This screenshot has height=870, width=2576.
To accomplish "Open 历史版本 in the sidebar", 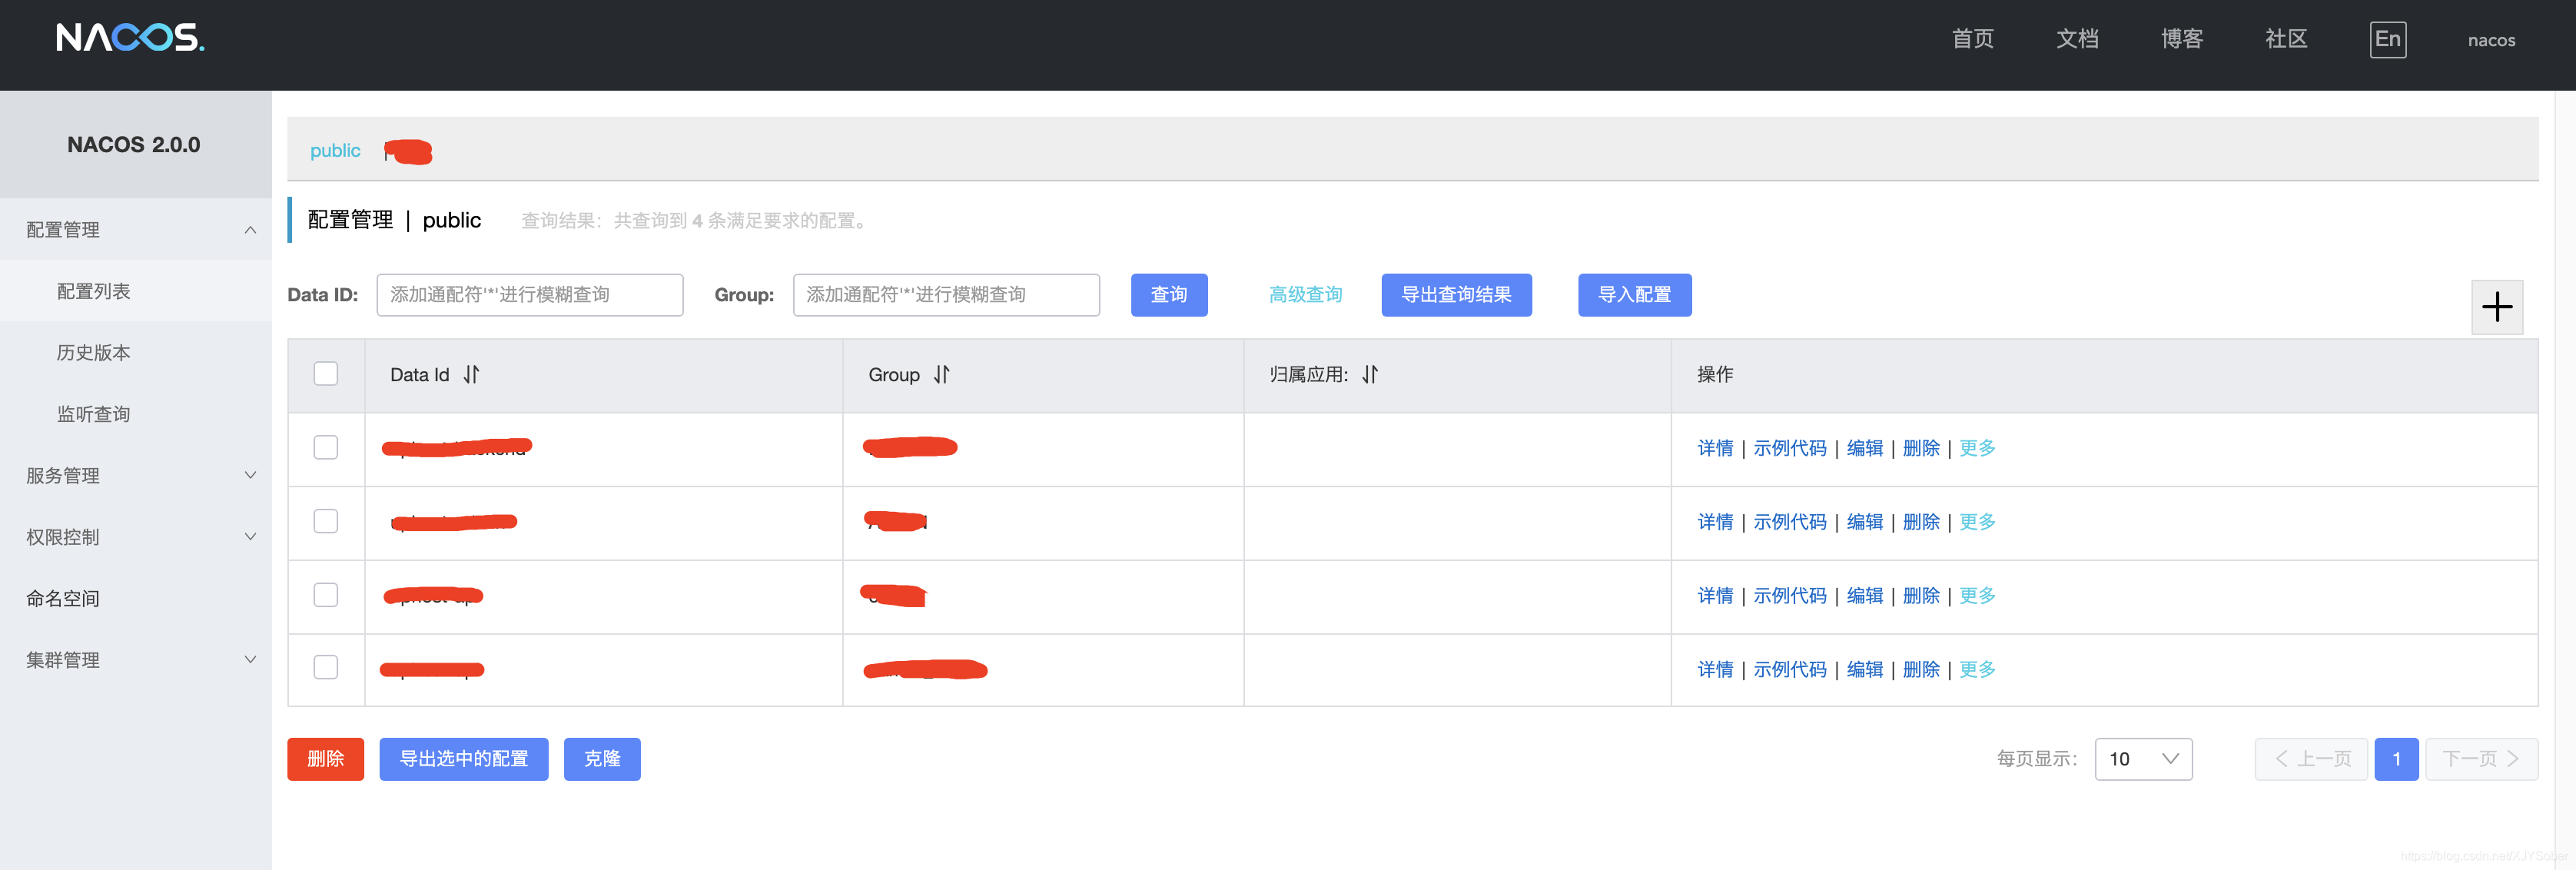I will tap(136, 353).
